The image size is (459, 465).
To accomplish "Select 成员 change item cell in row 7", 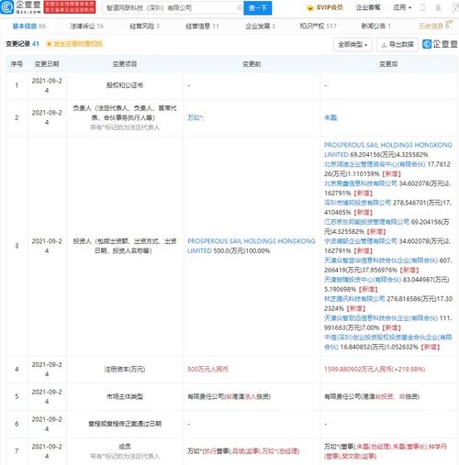I will [x=125, y=451].
